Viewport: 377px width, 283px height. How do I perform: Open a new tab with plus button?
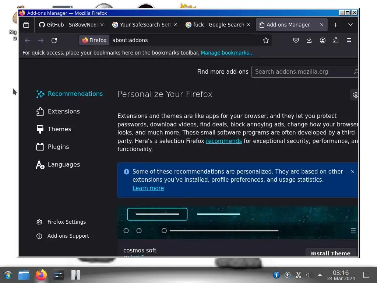click(336, 25)
